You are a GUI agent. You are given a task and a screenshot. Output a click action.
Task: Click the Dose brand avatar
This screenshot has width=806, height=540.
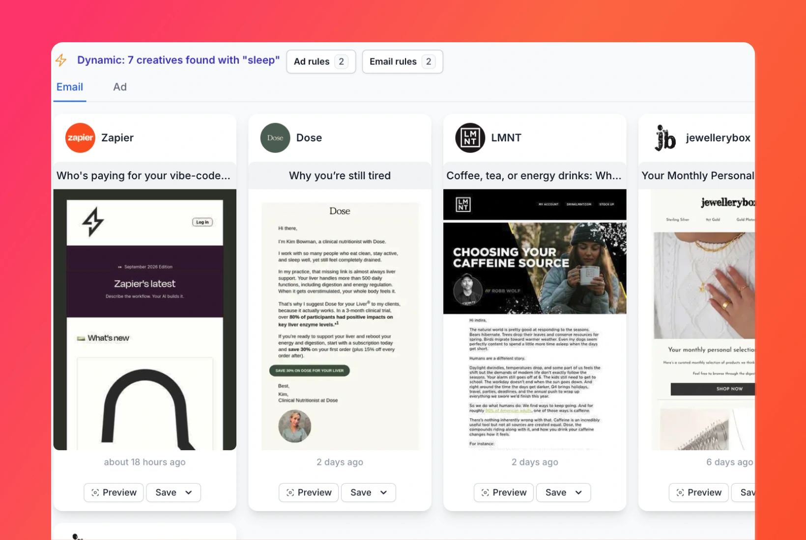[x=275, y=138]
